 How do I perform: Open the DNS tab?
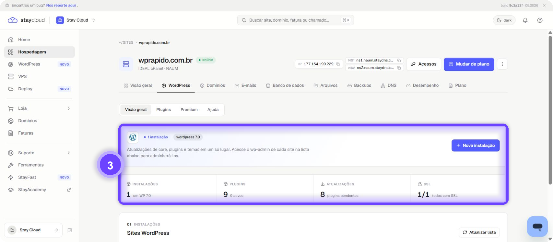point(389,85)
